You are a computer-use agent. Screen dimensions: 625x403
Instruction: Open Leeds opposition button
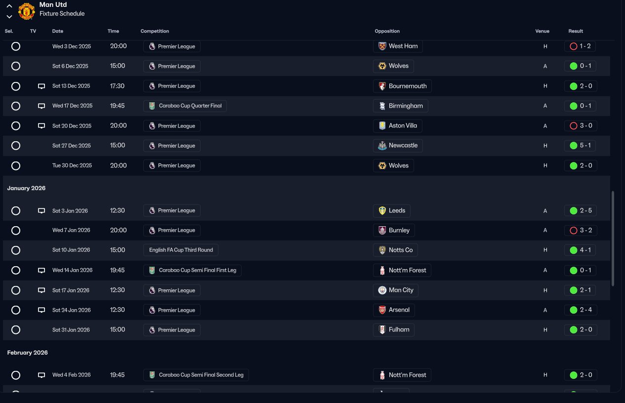tap(391, 210)
